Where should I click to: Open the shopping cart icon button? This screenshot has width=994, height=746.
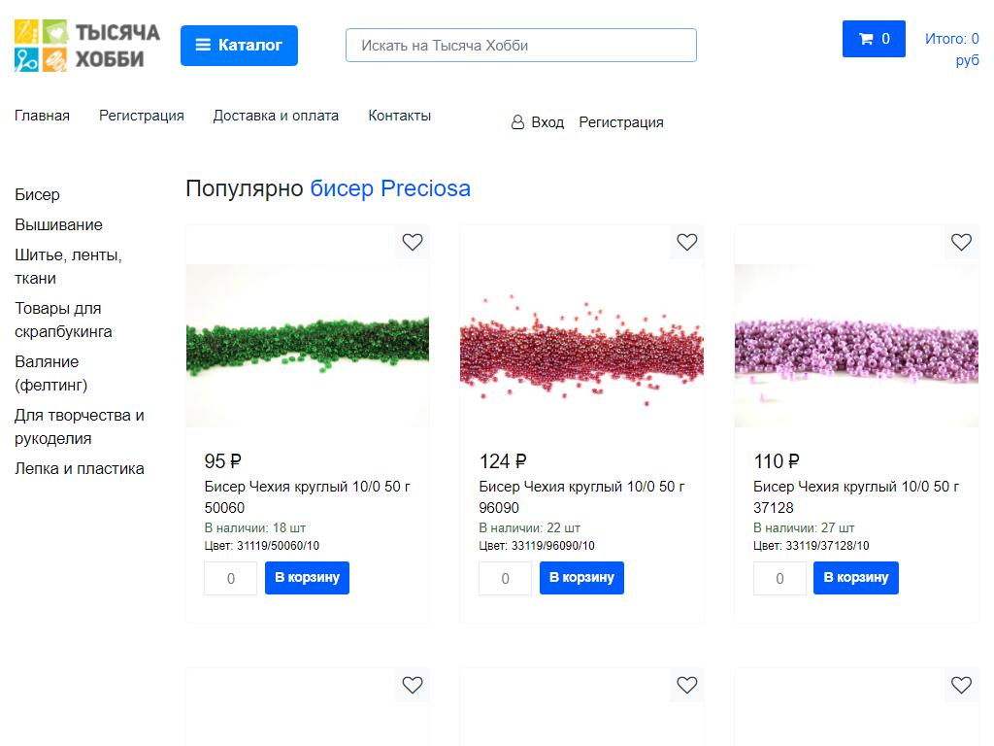click(874, 39)
